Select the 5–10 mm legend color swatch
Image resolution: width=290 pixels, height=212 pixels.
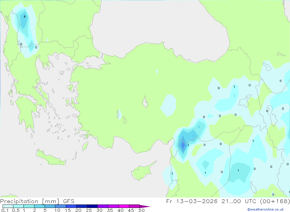coord(50,206)
